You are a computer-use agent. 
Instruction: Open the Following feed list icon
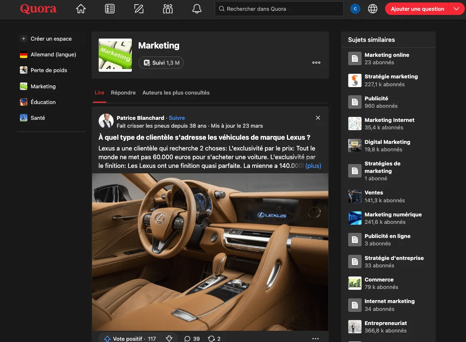110,9
